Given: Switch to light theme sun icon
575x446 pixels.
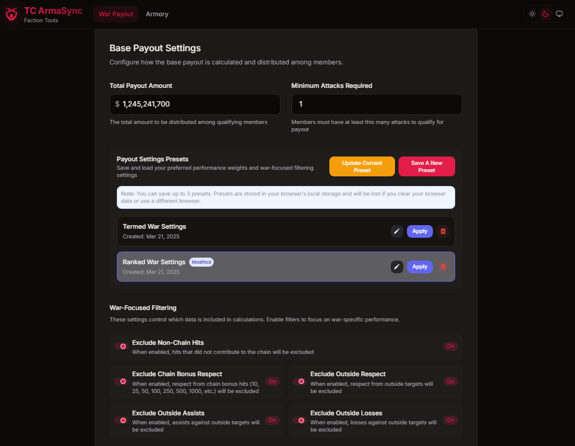Looking at the screenshot, I should pyautogui.click(x=532, y=14).
